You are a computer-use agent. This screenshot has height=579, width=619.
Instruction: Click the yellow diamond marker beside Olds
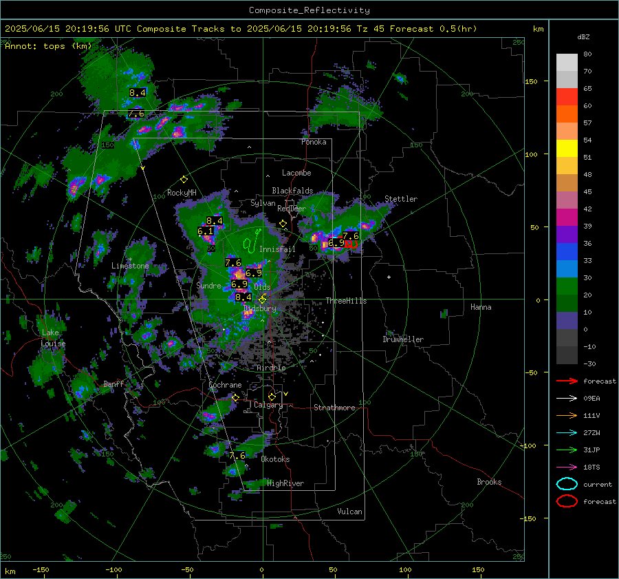[262, 299]
